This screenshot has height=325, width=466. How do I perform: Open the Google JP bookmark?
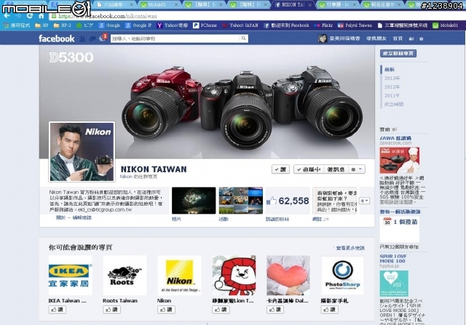click(x=138, y=25)
